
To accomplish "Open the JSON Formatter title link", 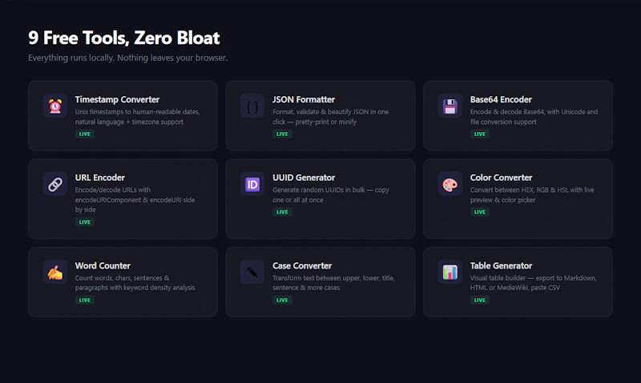I will click(x=304, y=99).
